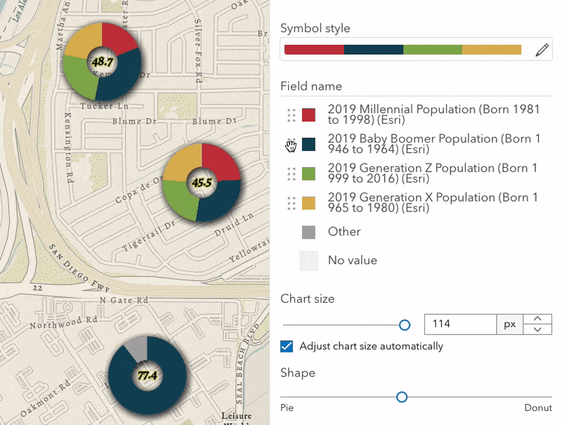The image size is (562, 425).
Task: Click the 48.7 donut chart on map
Action: [x=101, y=61]
